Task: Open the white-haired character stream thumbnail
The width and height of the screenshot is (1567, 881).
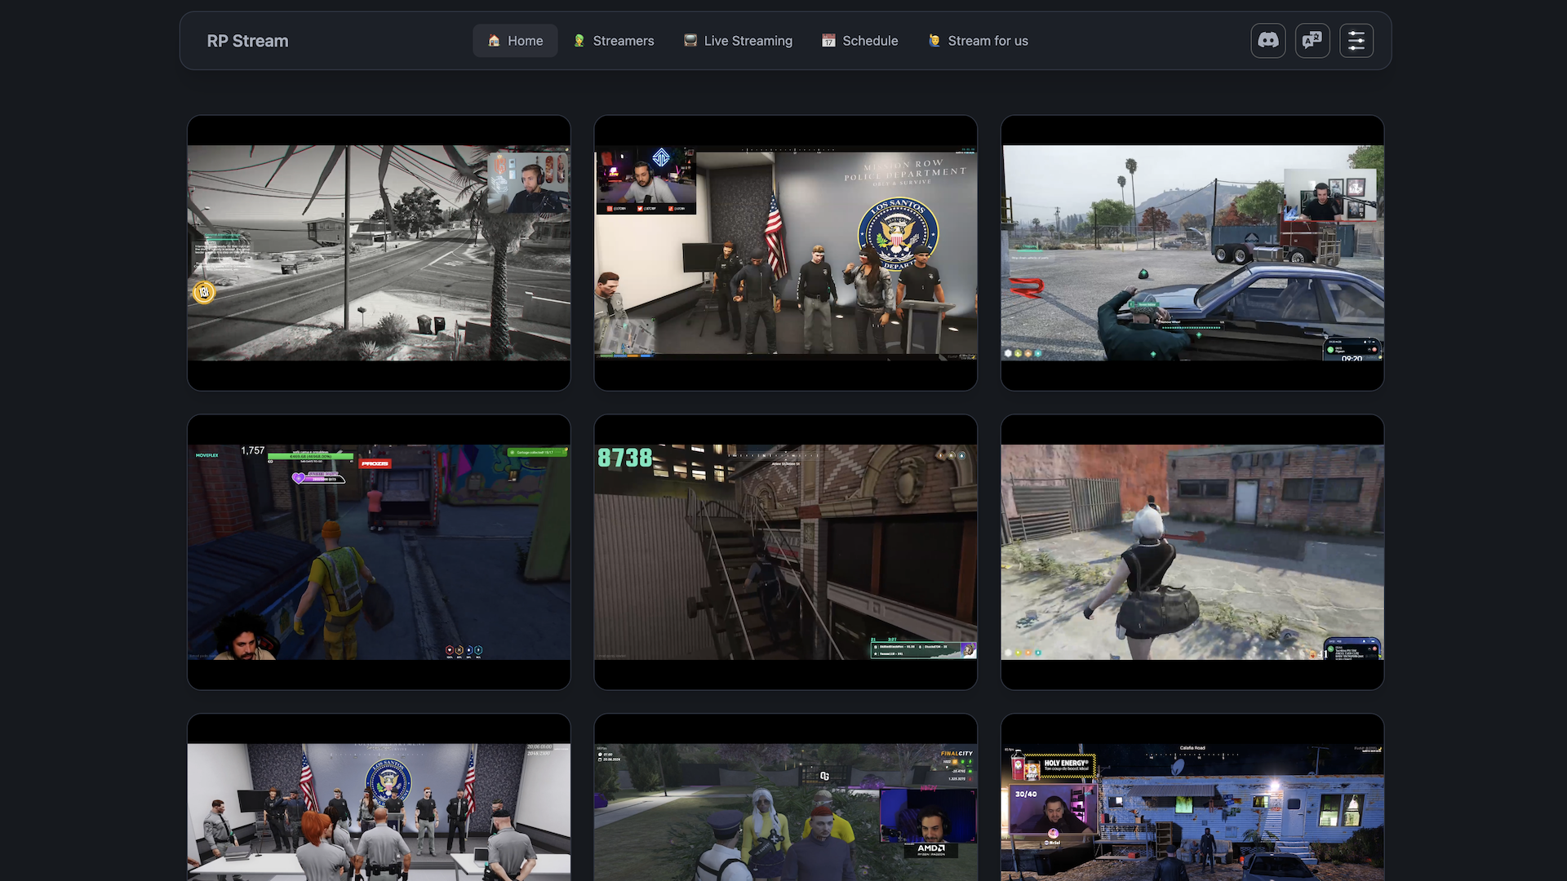Action: (1192, 552)
